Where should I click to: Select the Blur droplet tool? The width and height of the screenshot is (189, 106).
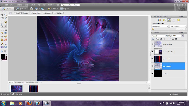coord(2,51)
